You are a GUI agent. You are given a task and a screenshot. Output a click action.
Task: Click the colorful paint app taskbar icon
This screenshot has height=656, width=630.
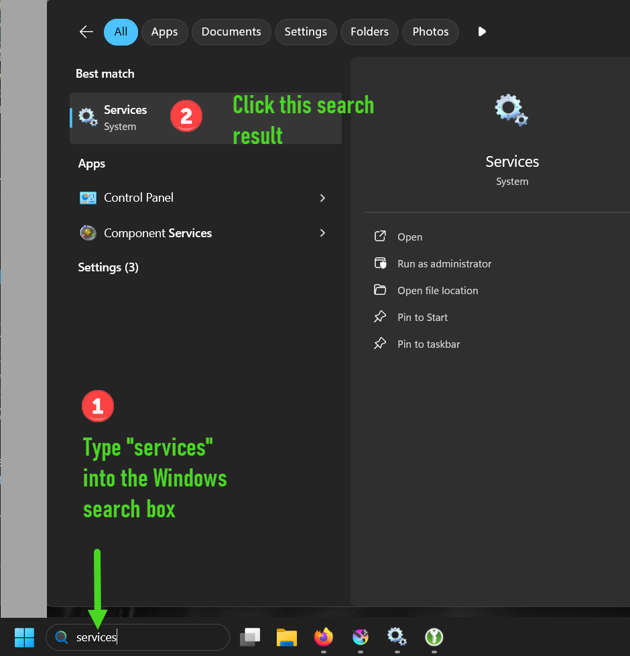(361, 637)
